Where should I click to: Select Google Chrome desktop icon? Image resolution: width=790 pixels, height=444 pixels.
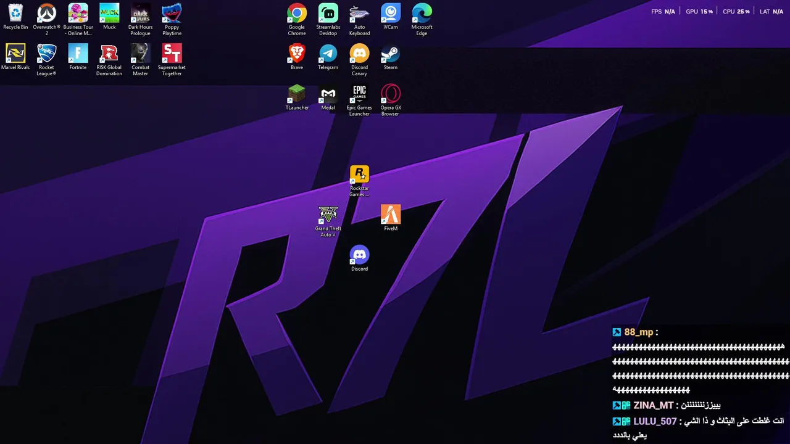pos(297,20)
